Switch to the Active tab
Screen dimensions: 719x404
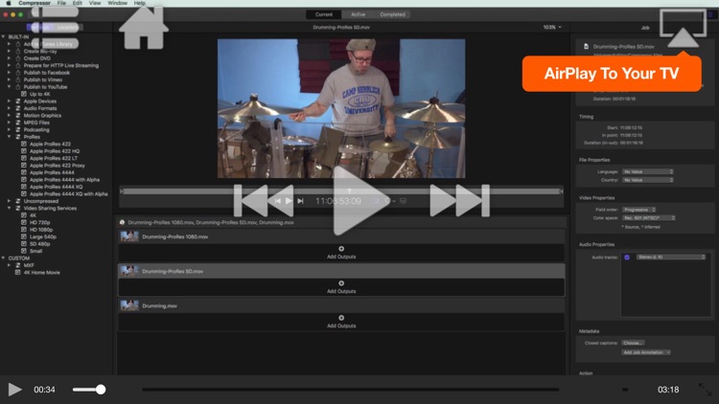click(x=359, y=14)
